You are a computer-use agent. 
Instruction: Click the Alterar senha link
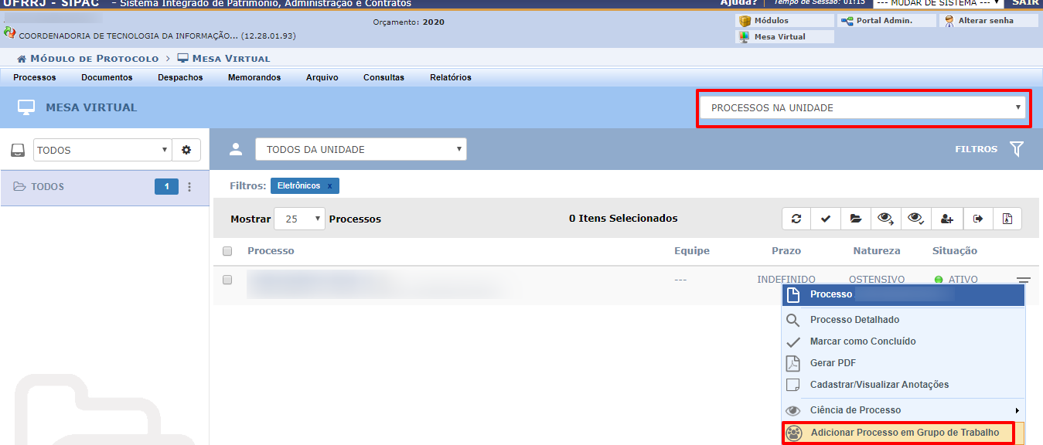coord(985,21)
